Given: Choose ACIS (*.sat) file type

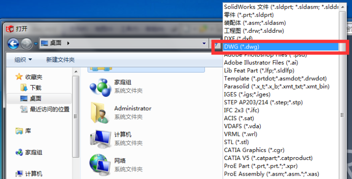Looking at the screenshot, I should click(x=281, y=118).
